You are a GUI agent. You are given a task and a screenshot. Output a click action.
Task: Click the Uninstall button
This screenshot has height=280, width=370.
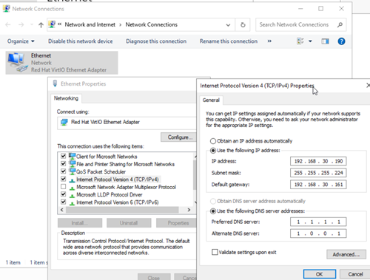(129, 223)
